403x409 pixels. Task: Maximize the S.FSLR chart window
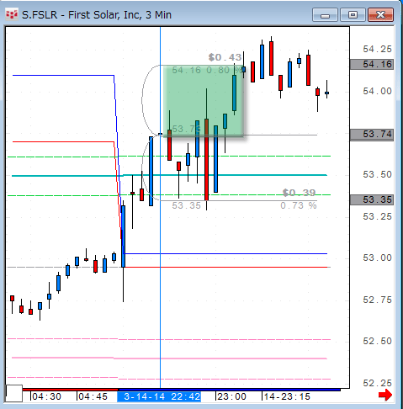pos(353,15)
